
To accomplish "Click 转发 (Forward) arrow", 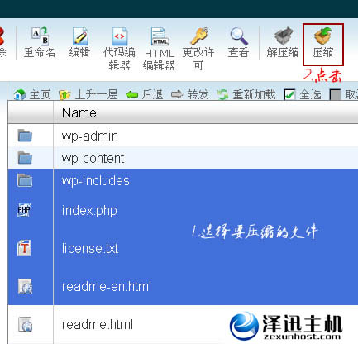I will point(189,95).
